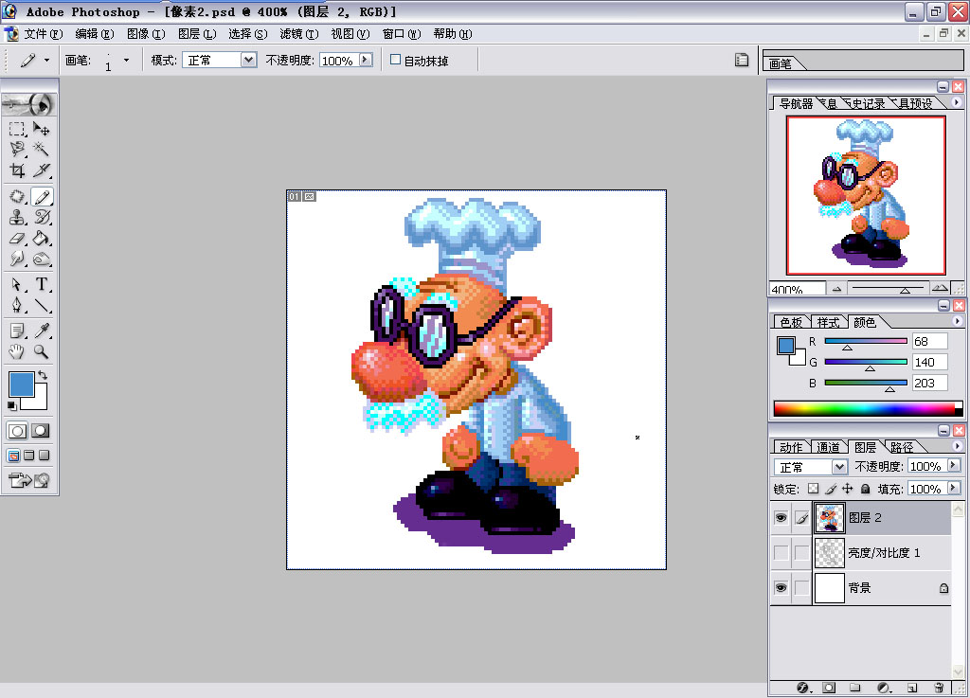970x698 pixels.
Task: Select the Clone Stamp tool
Action: 17,217
